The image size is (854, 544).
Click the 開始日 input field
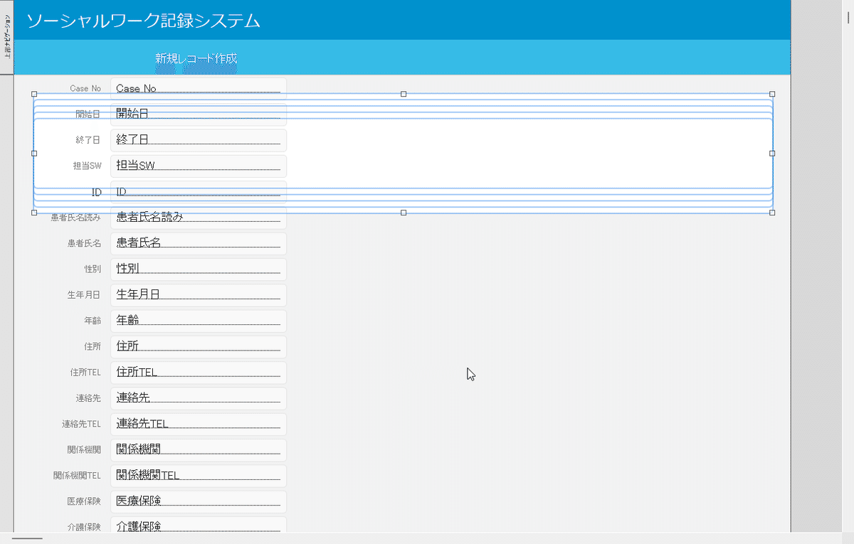[199, 114]
